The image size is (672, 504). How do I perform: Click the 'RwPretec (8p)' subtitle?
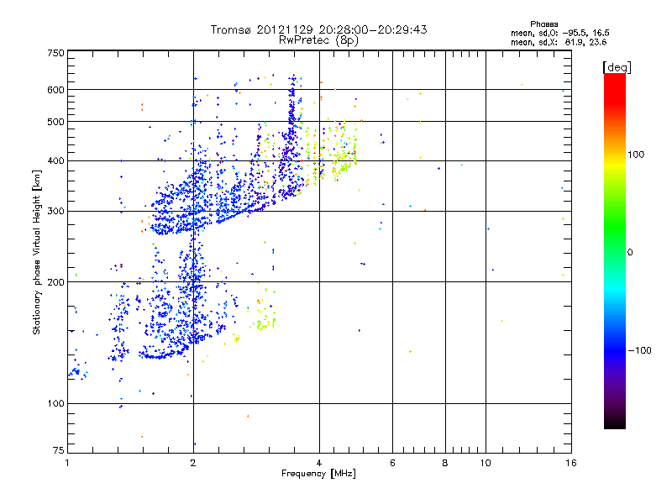point(318,40)
